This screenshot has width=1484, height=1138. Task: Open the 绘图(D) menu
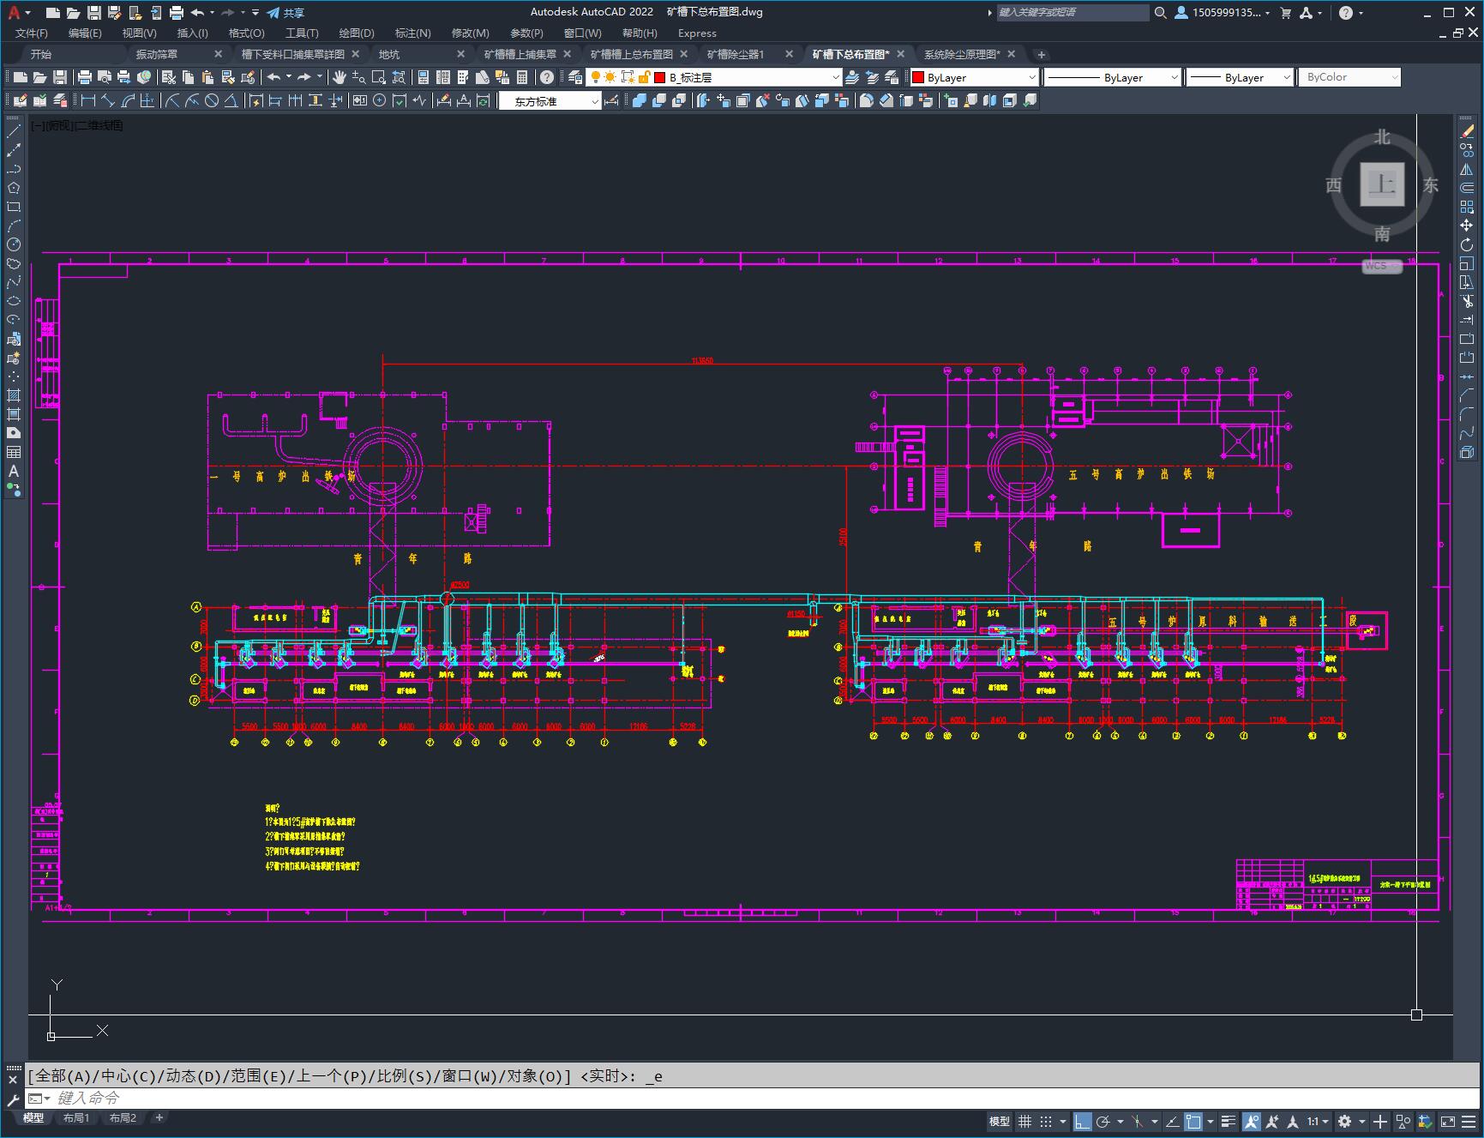tap(357, 33)
